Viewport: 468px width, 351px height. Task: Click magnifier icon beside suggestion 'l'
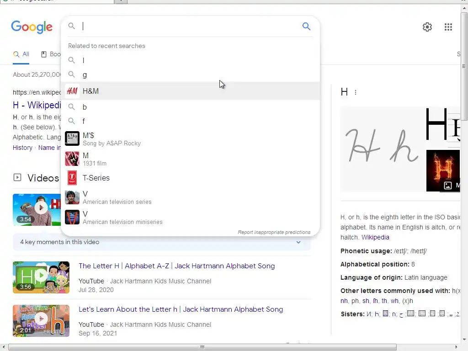(72, 60)
